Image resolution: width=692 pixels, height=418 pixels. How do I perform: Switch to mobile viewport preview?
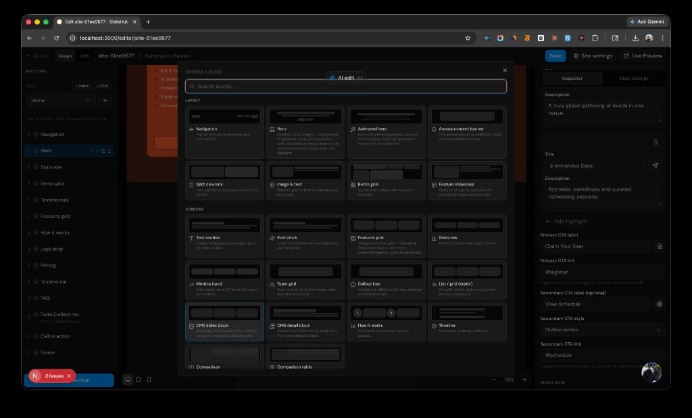150,380
